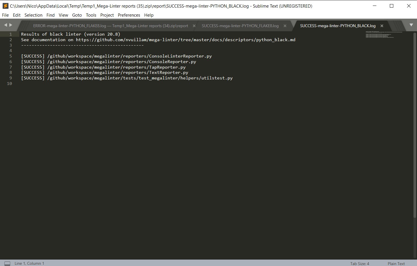Open the Tab Size: 4 selector
Viewport: 417px width, 266px height.
(360, 263)
